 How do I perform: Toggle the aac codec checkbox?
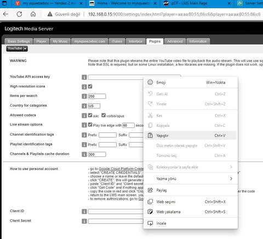pyautogui.click(x=90, y=115)
